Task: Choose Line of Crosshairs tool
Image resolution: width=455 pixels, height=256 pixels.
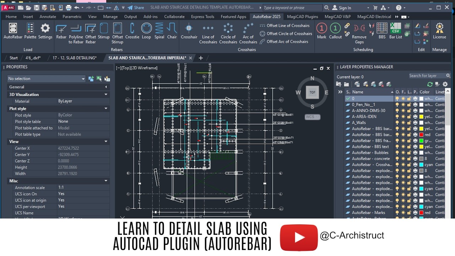Action: point(208,33)
